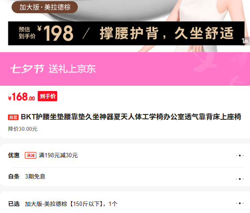Click the 满减 coupon tag
Screen dimensions: 250x213
[31, 155]
